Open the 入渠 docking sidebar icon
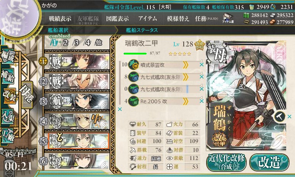The image size is (295, 177). [8, 116]
